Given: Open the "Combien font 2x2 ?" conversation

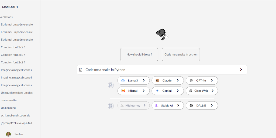Looking at the screenshot, I should (13, 47).
